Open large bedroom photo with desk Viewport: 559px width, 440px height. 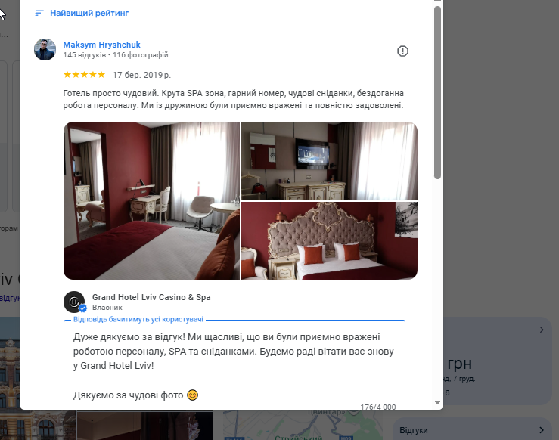pos(151,201)
